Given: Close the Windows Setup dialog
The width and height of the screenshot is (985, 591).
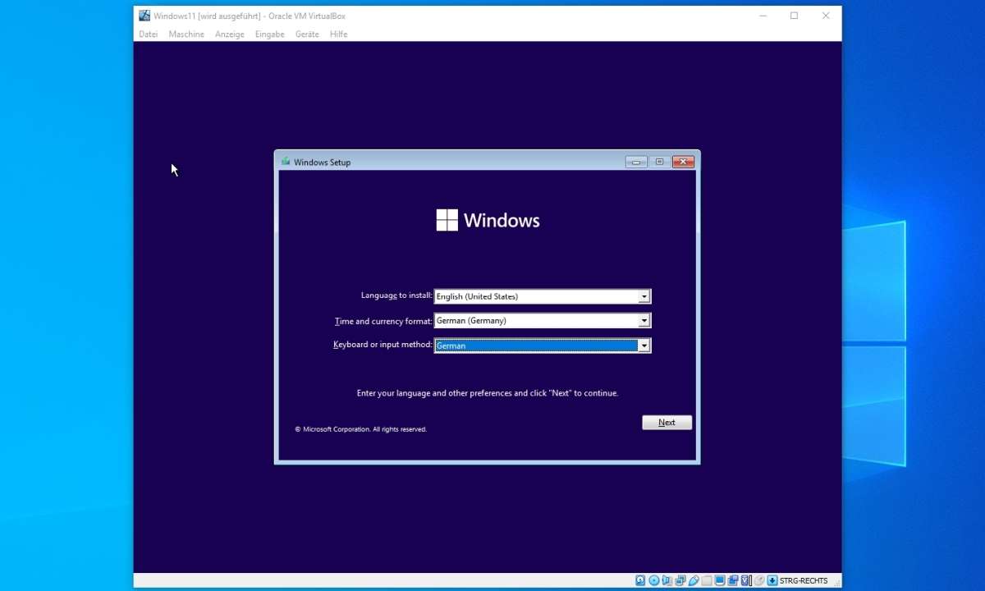Looking at the screenshot, I should [x=683, y=162].
